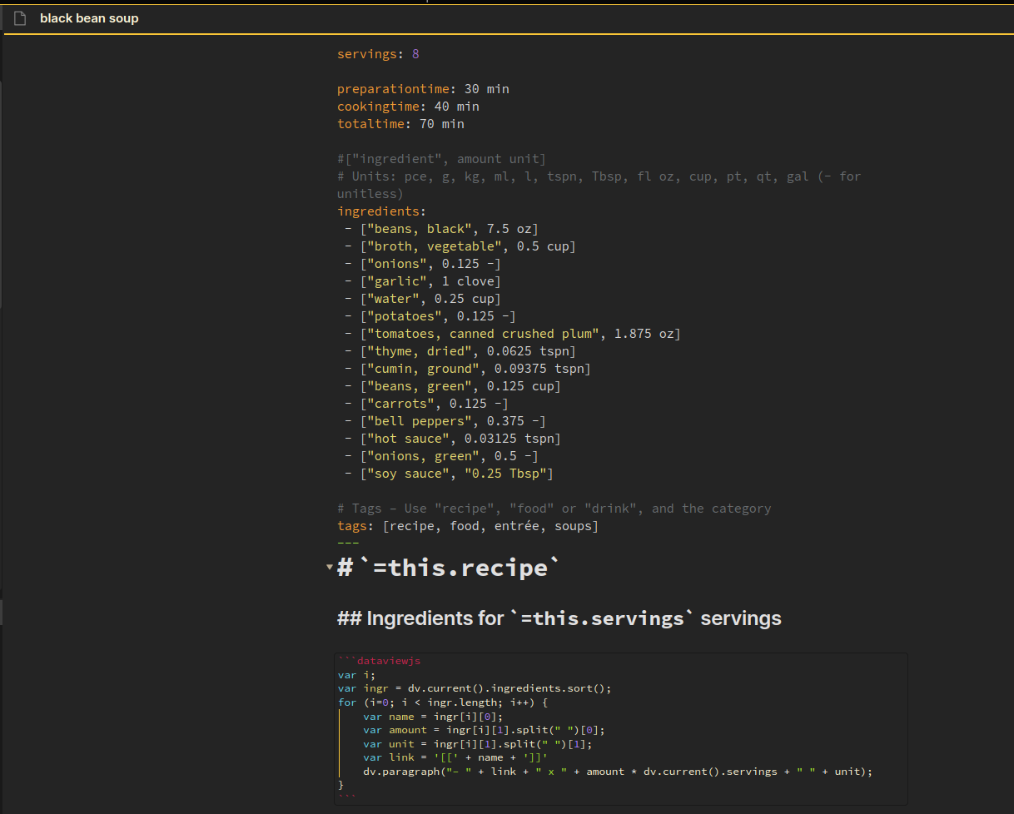1014x814 pixels.
Task: Click the "hot sauce" ingredient row
Action: [x=453, y=439]
